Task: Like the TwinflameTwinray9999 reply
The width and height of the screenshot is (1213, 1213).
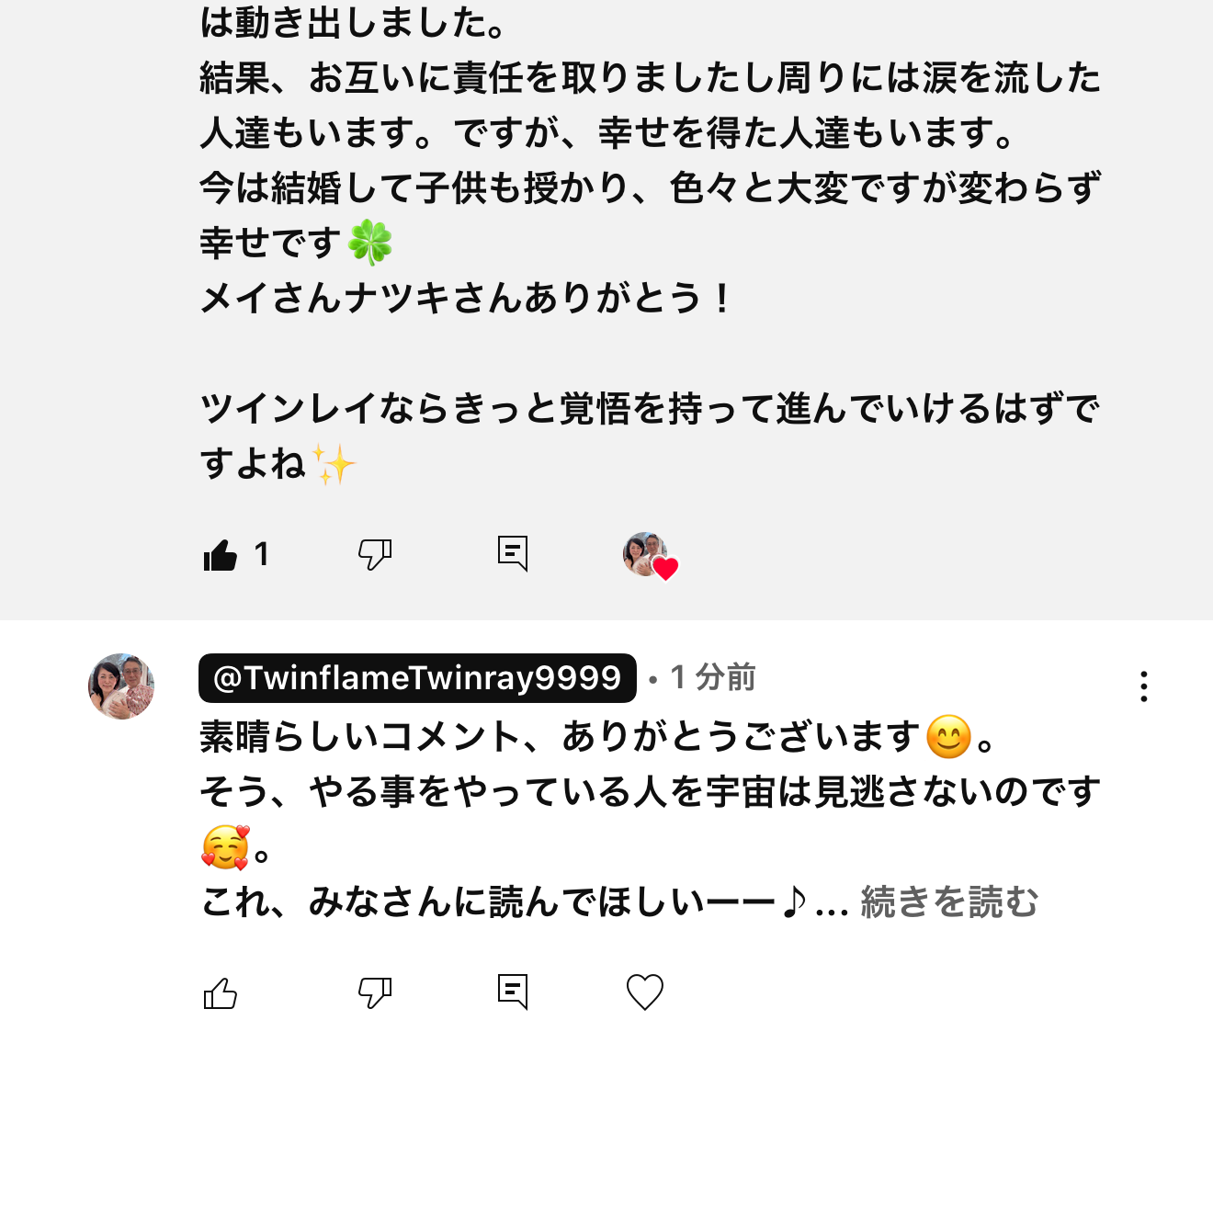Action: click(221, 993)
